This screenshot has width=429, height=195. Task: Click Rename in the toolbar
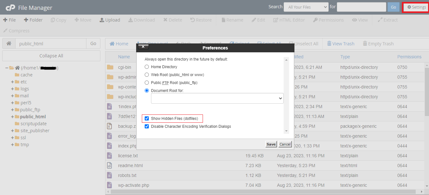pos(232,20)
